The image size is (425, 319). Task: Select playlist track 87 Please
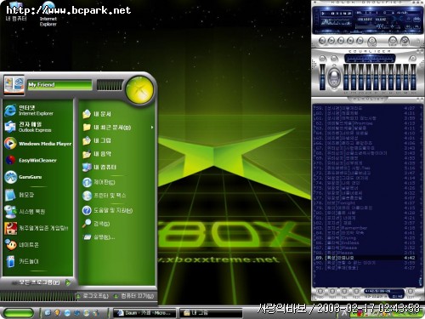pos(365,248)
